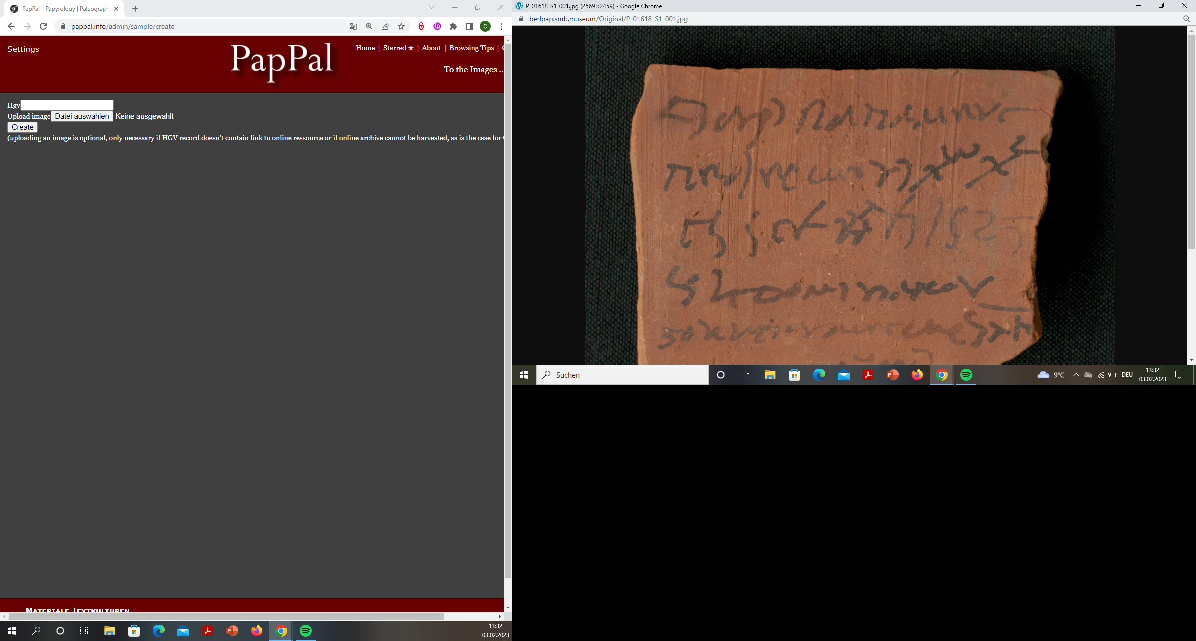The height and width of the screenshot is (641, 1196).
Task: Open the Starred ★ link
Action: click(x=398, y=48)
